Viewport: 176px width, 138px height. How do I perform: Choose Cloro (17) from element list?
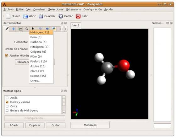point(41,71)
